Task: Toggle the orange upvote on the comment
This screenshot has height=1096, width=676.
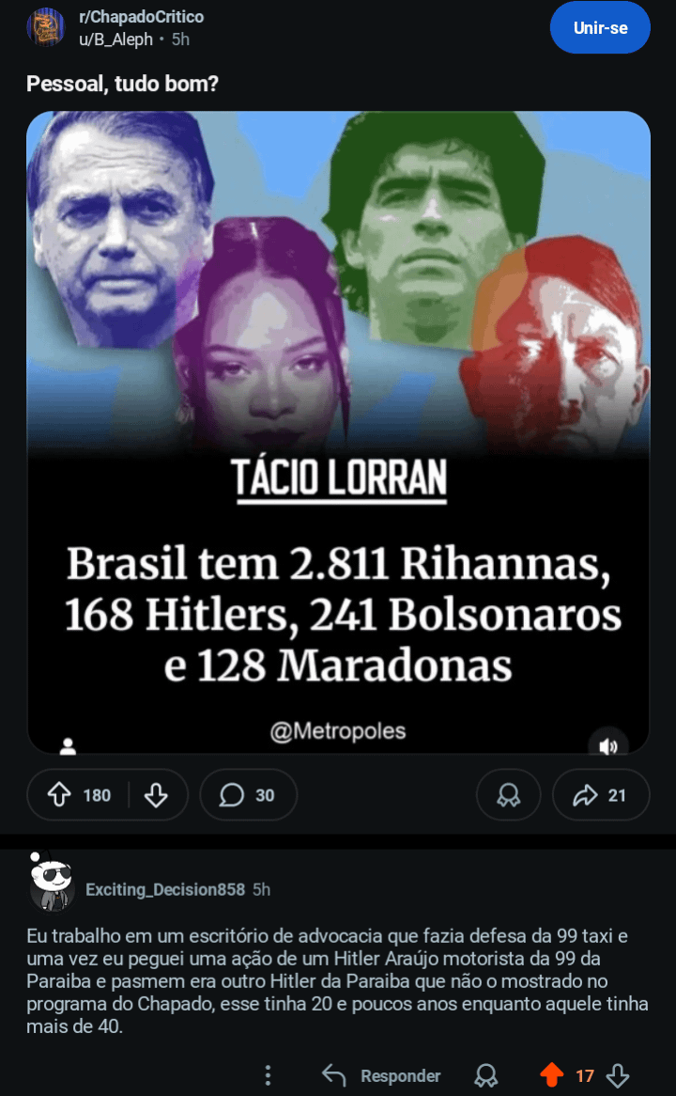Action: (x=552, y=1075)
